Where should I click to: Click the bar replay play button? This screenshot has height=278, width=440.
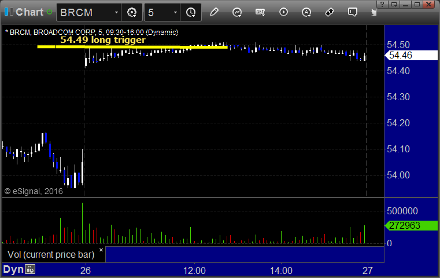coord(283,12)
